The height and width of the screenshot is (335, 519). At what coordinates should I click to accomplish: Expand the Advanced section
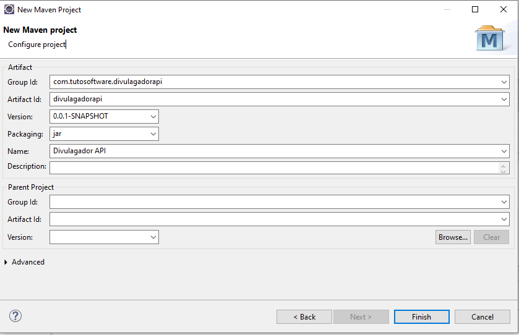point(6,262)
